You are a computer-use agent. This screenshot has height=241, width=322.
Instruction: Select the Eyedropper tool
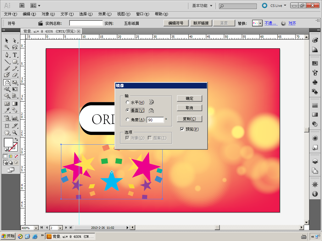[7, 110]
